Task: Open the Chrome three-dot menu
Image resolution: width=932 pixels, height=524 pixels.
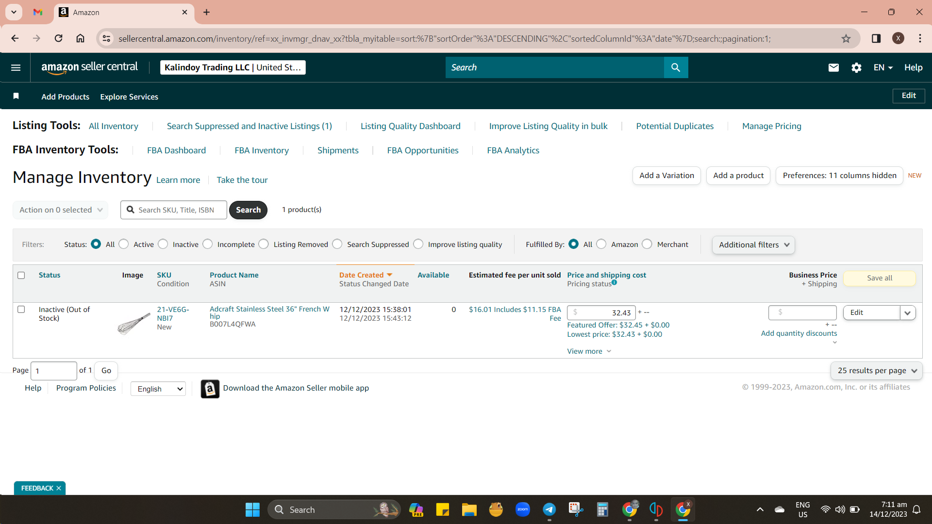Action: pos(920,38)
